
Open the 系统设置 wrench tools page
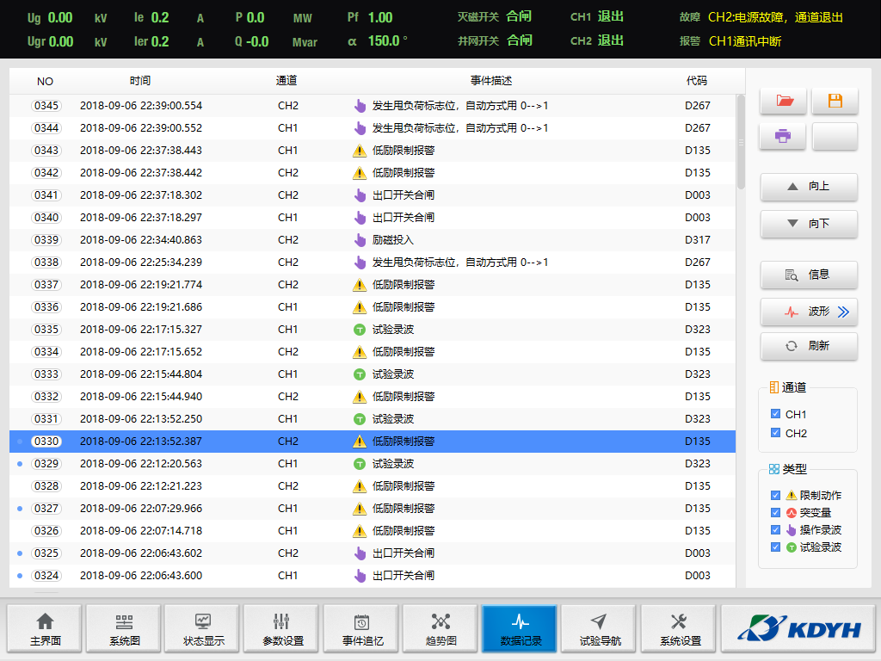(679, 628)
